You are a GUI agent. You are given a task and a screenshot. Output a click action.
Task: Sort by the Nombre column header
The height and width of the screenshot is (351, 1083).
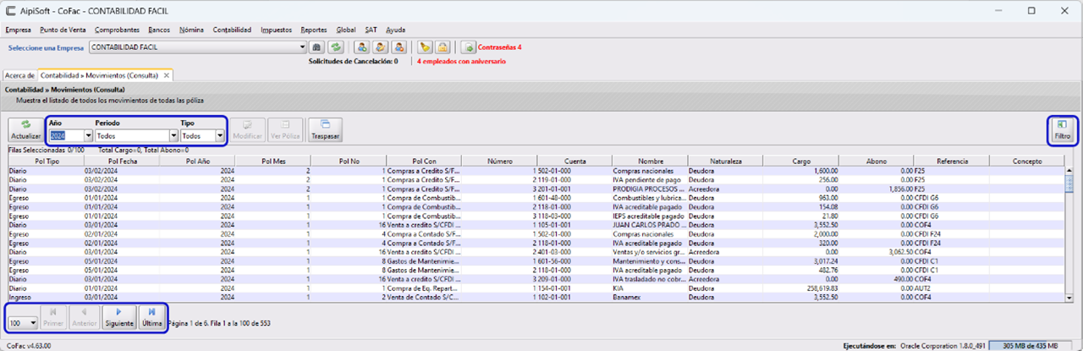650,160
